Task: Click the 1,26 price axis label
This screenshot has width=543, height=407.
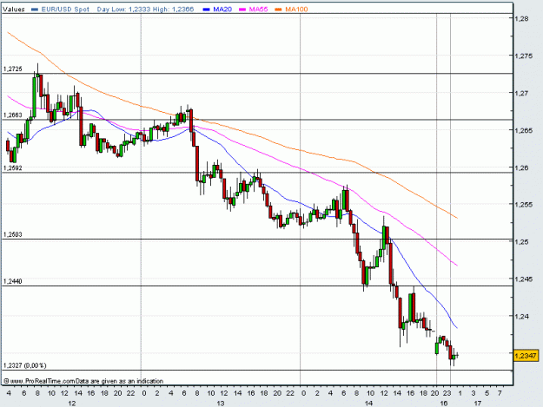Action: pyautogui.click(x=522, y=167)
